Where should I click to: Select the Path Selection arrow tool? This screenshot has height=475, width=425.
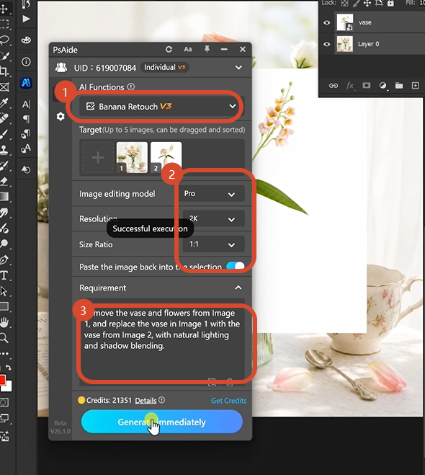click(4, 291)
